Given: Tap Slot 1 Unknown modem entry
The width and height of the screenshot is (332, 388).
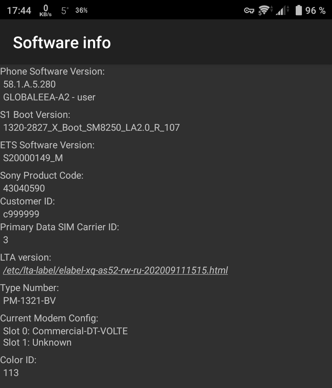Looking at the screenshot, I should [37, 342].
